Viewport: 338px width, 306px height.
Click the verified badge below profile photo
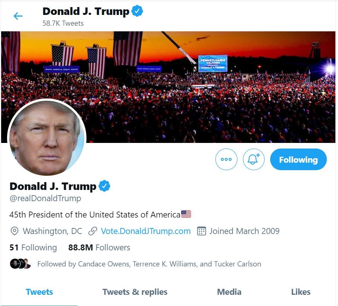[x=104, y=186]
